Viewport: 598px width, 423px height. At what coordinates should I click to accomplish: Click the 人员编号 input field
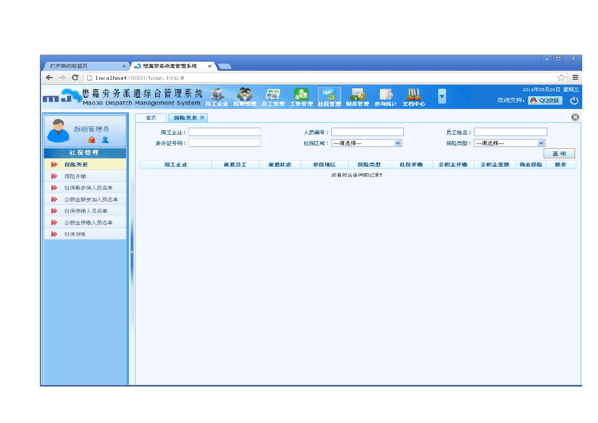pyautogui.click(x=367, y=132)
